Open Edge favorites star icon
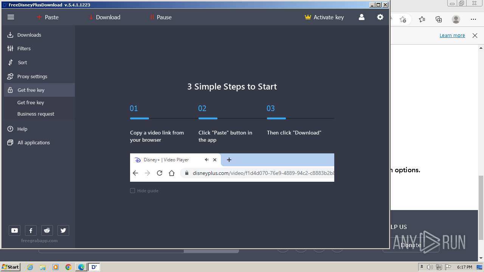 point(422,19)
